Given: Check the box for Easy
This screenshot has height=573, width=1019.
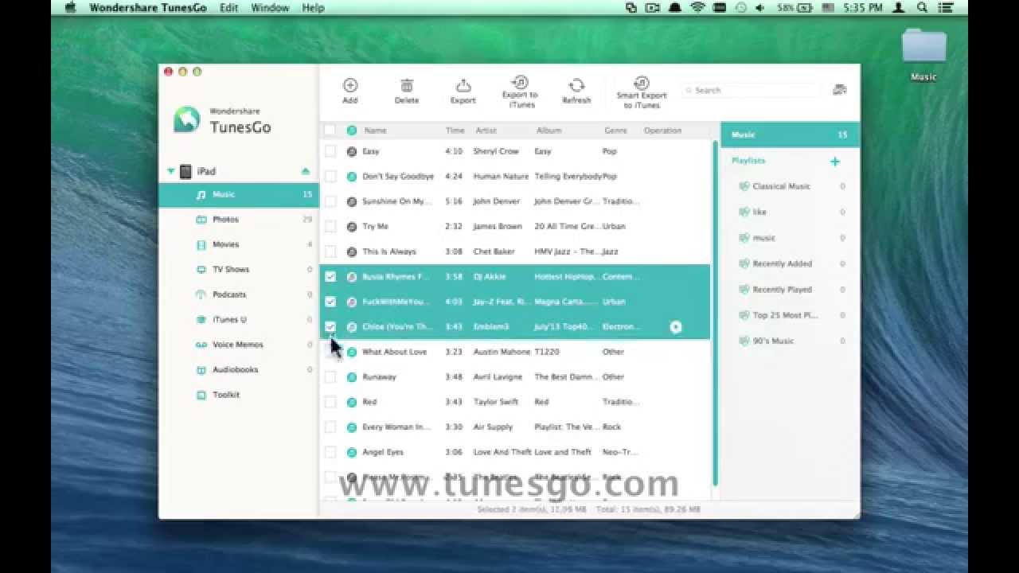Looking at the screenshot, I should 330,151.
